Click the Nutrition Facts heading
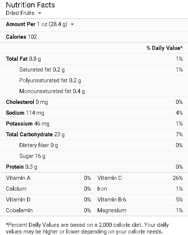 click(30, 5)
